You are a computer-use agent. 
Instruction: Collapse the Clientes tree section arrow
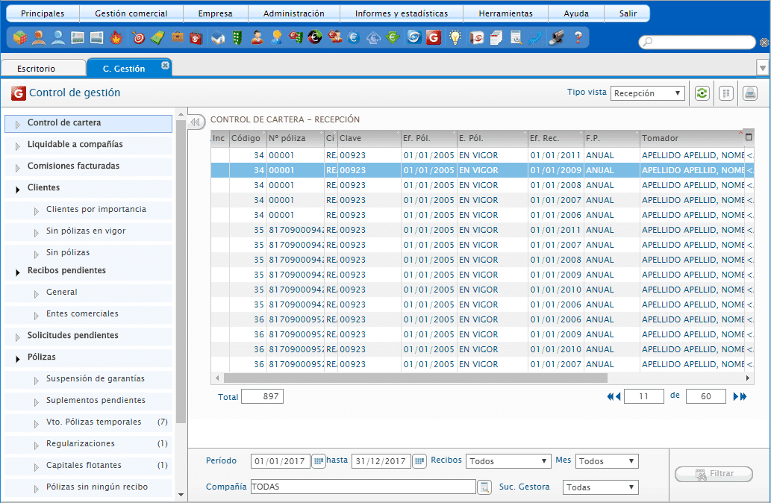click(x=18, y=190)
